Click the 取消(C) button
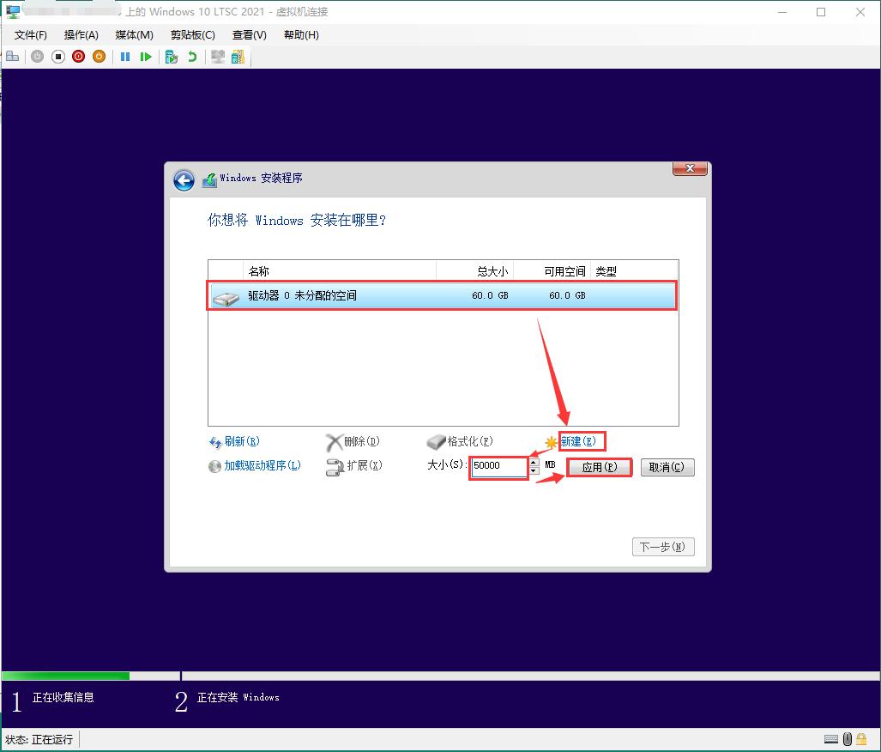 [667, 467]
